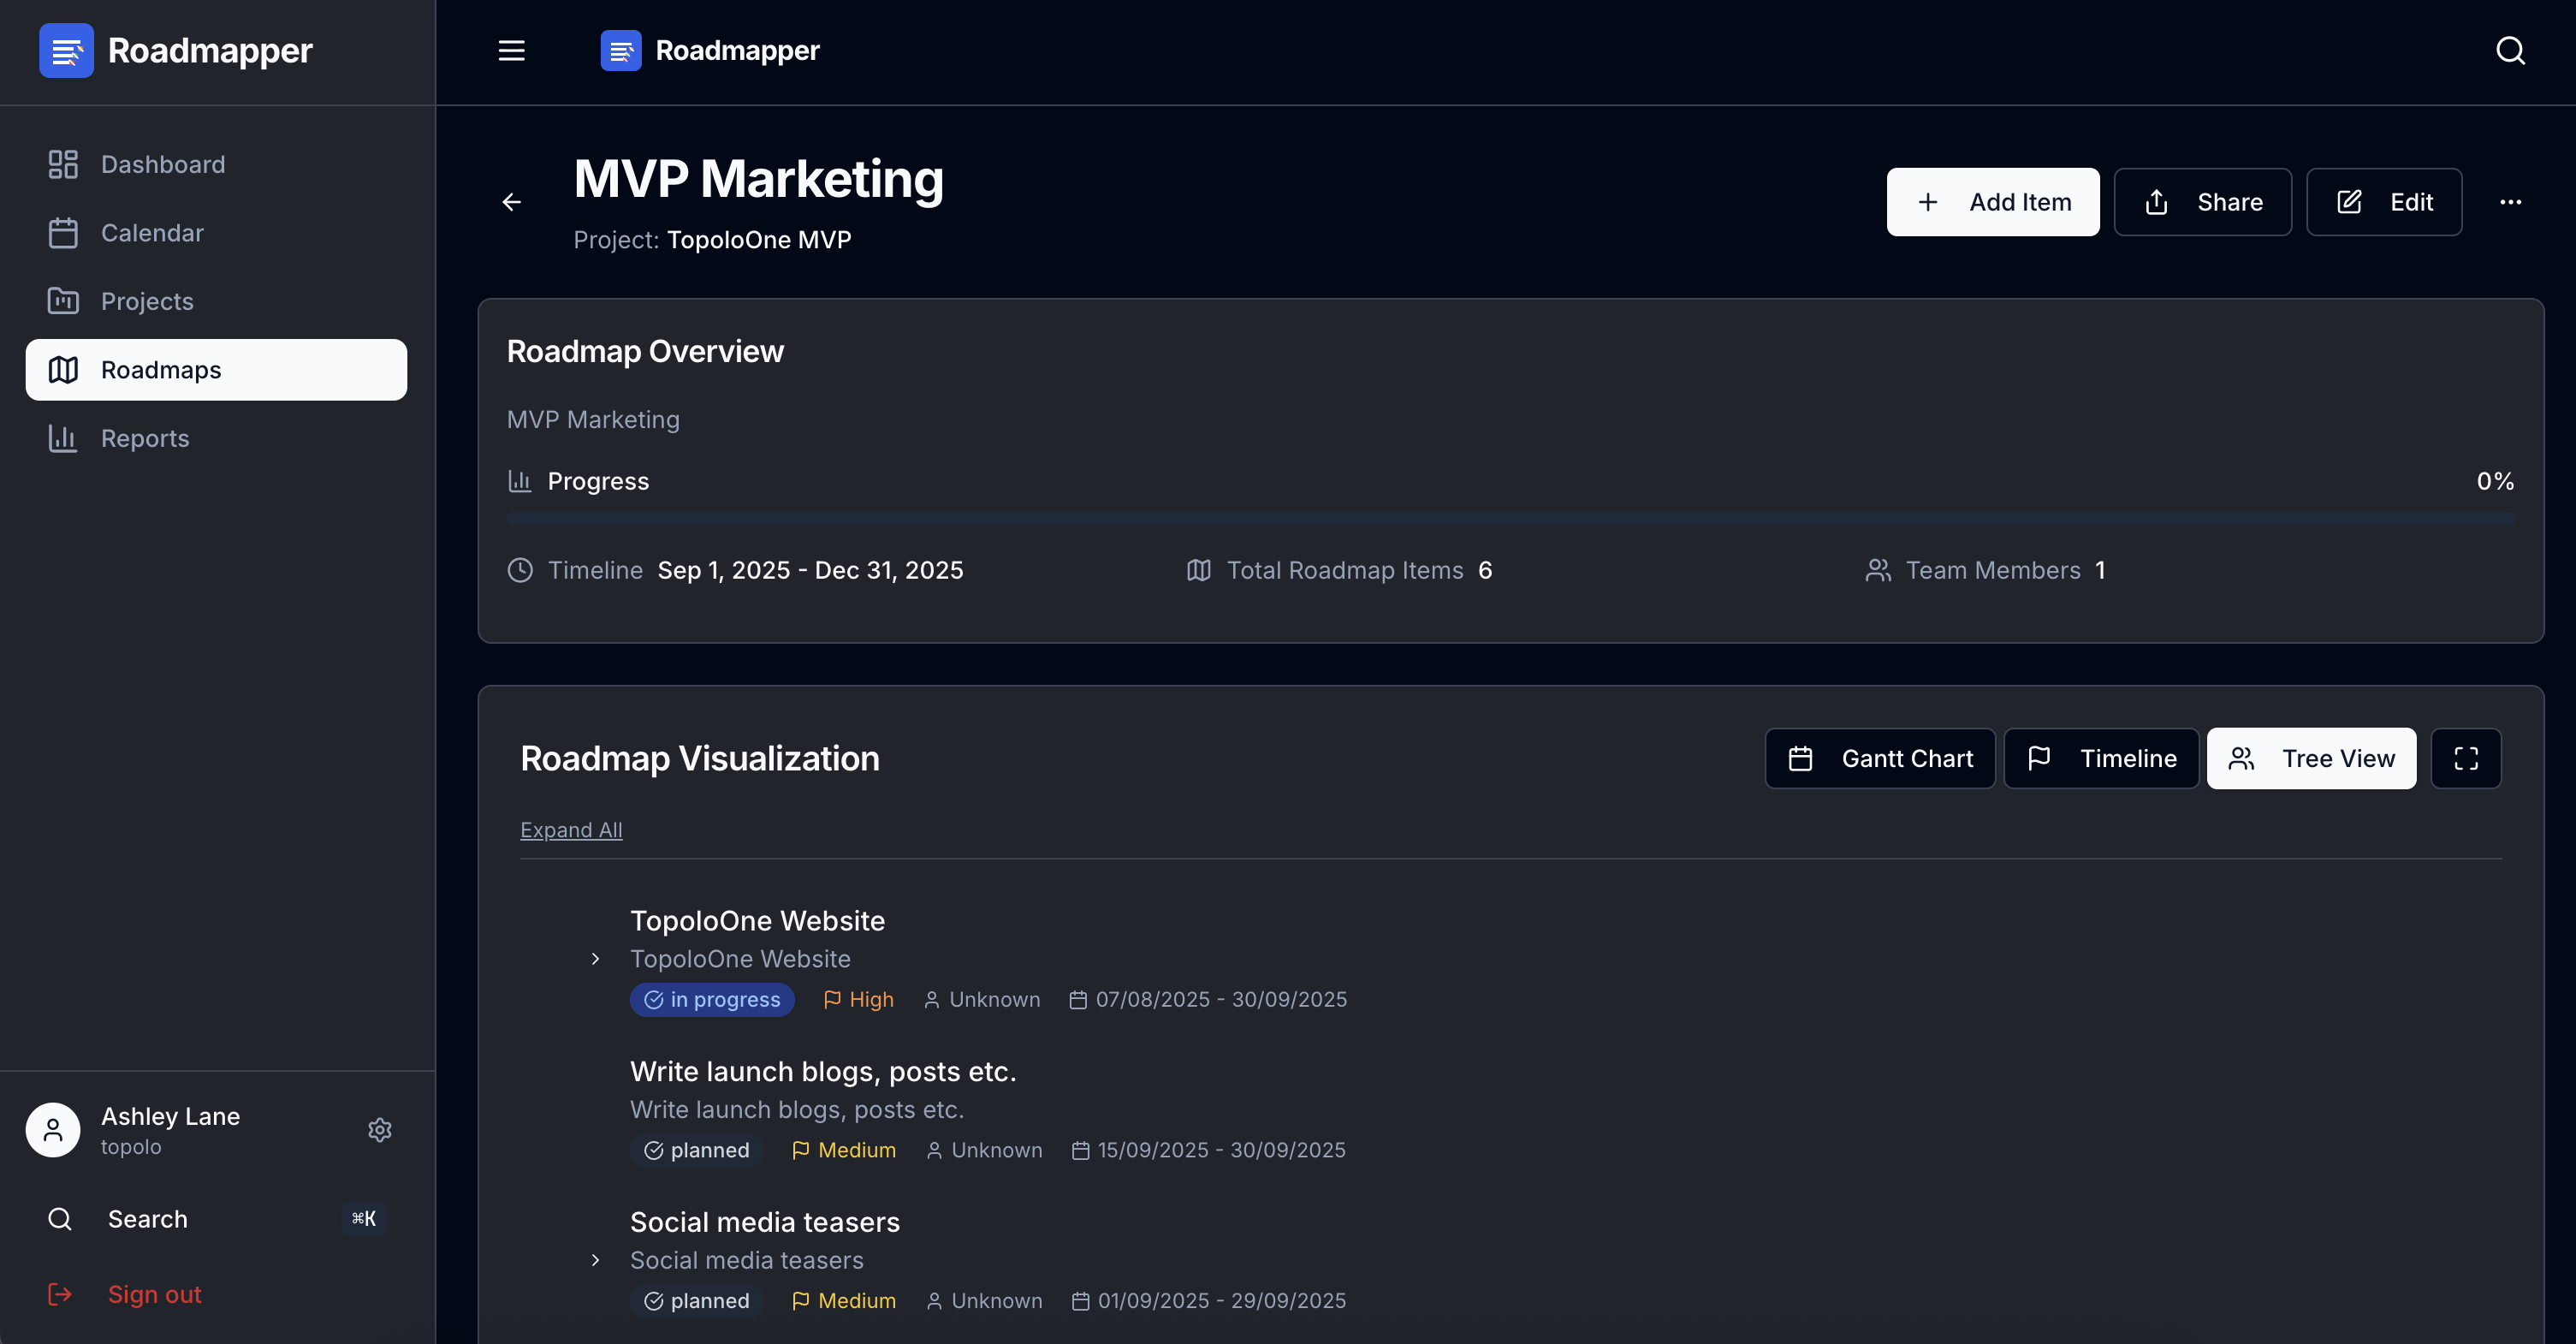This screenshot has width=2576, height=1344.
Task: Click the Add Item button
Action: [1992, 202]
